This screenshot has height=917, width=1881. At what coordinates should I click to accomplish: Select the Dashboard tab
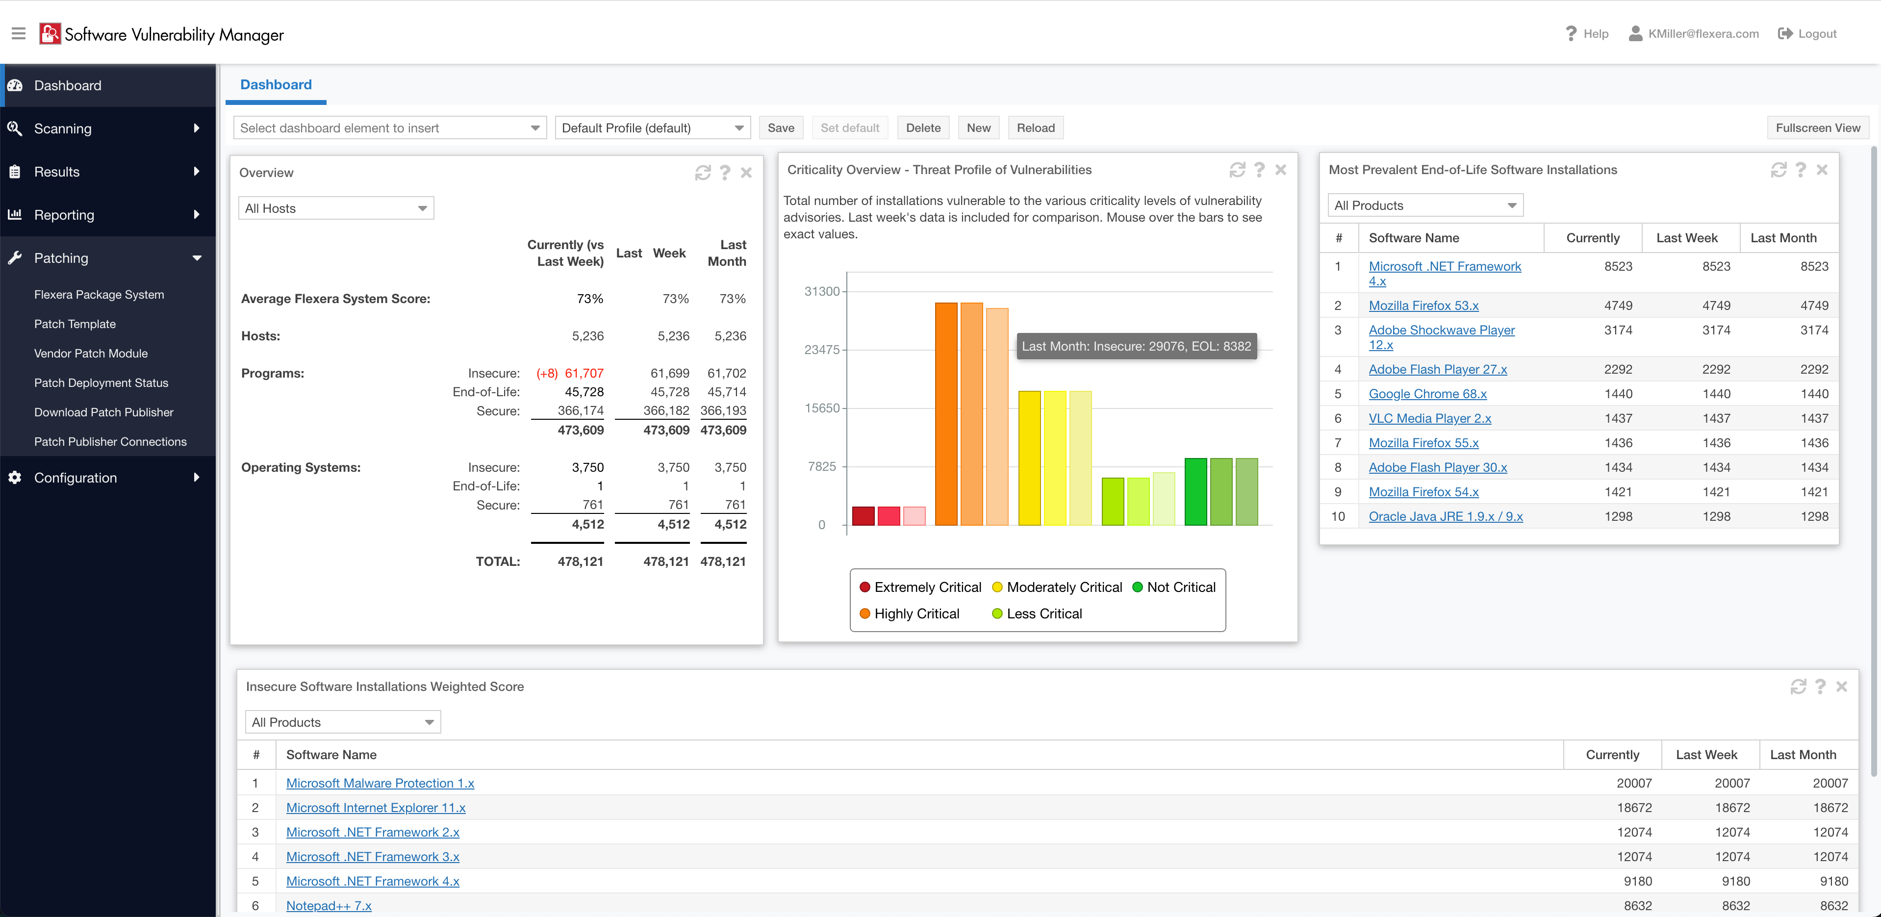point(275,85)
